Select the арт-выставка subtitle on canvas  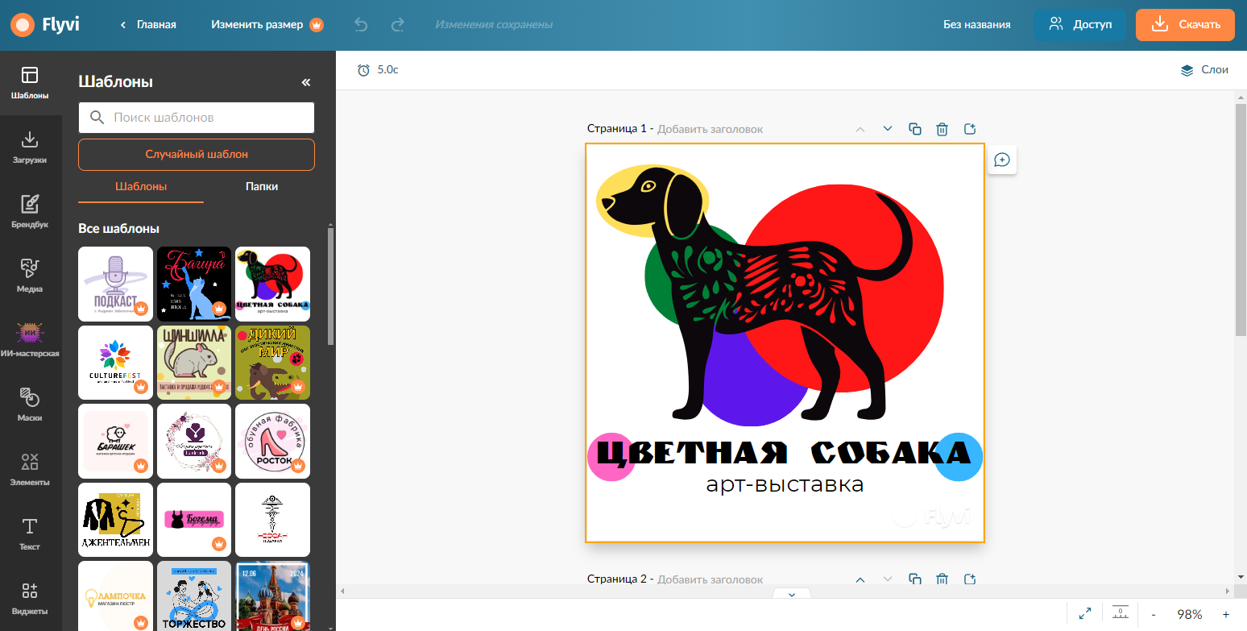point(785,484)
